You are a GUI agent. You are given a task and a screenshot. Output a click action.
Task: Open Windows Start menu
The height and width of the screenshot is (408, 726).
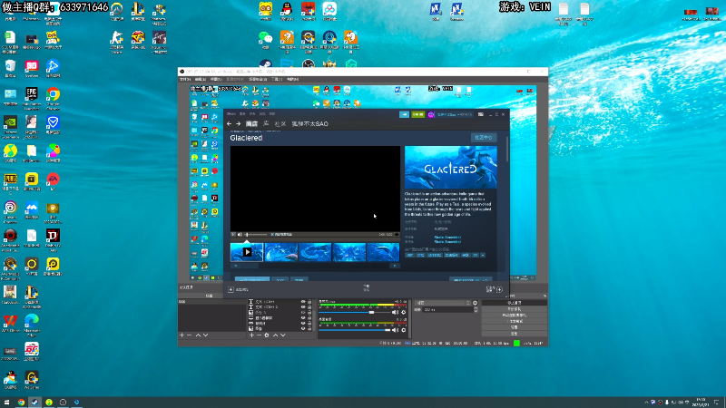pyautogui.click(x=6, y=402)
